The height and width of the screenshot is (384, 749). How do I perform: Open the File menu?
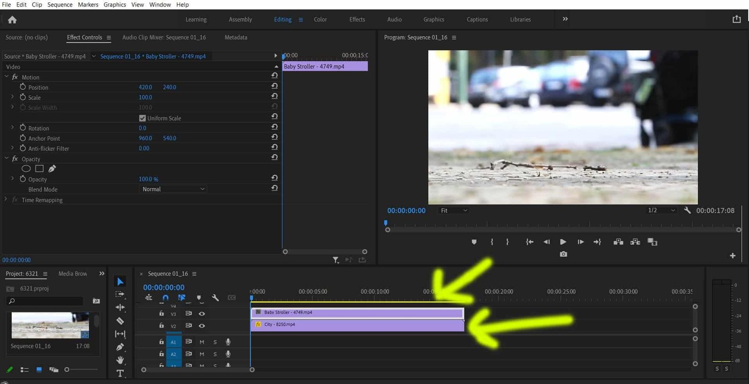pyautogui.click(x=6, y=5)
